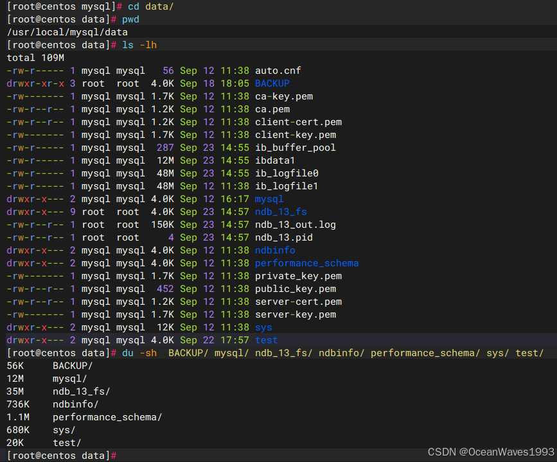557x462 pixels.
Task: Click the file name ca.pem
Action: point(272,109)
